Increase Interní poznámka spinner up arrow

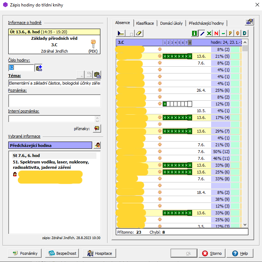[x=97, y=117]
